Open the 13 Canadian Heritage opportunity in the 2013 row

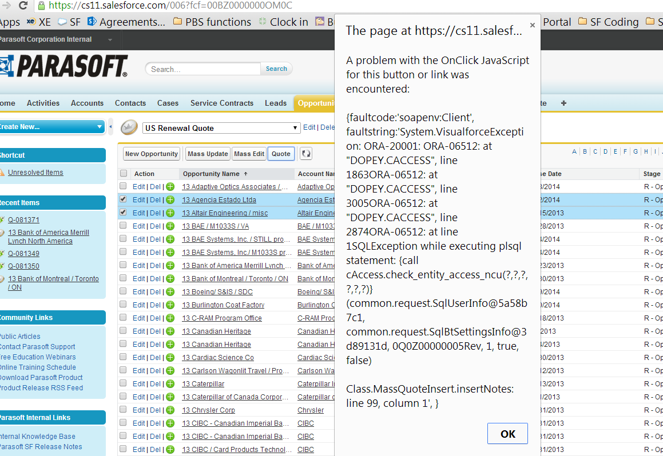216,331
